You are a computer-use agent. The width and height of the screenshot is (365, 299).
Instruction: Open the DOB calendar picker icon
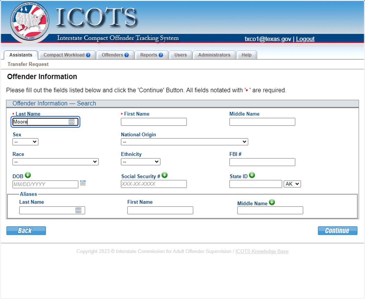coord(83,183)
